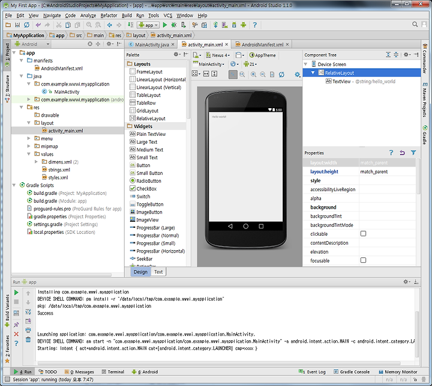Click Expand All in Component Tree
Image resolution: width=432 pixels, height=386 pixels.
pyautogui.click(x=388, y=55)
